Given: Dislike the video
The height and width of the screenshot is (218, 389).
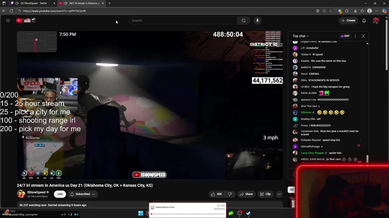Looking at the screenshot, I should [x=230, y=194].
